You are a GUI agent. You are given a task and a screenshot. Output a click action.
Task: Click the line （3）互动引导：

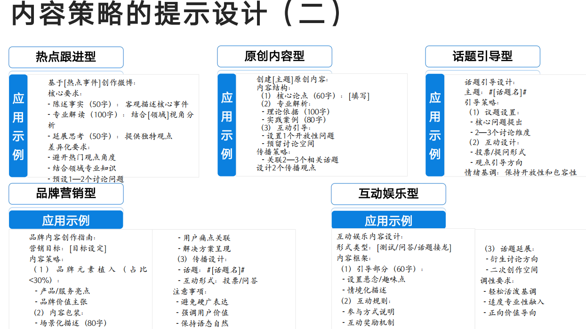pos(285,128)
